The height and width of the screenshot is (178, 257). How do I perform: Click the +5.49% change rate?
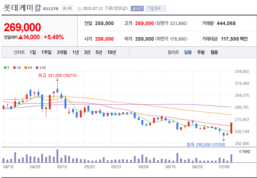point(54,37)
